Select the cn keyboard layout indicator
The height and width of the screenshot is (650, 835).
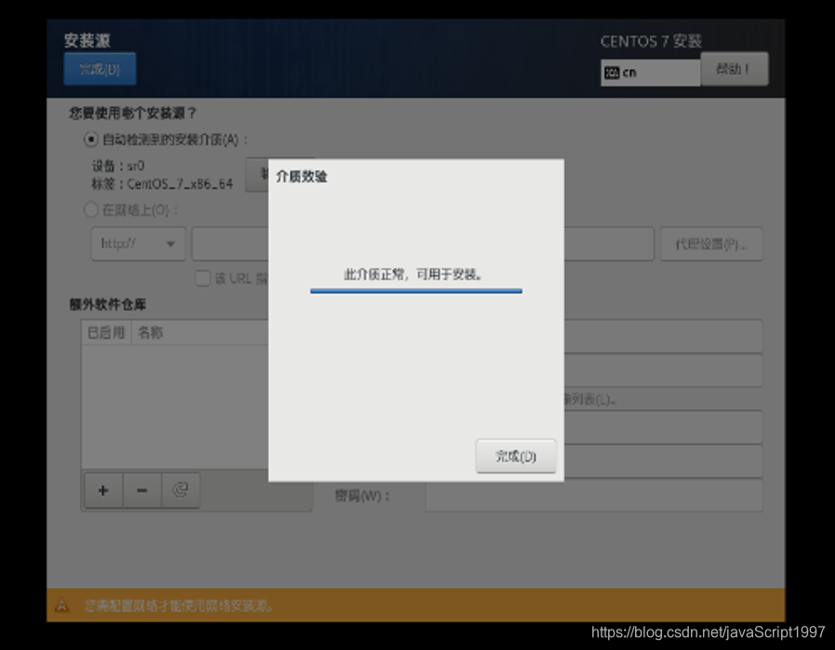point(650,73)
